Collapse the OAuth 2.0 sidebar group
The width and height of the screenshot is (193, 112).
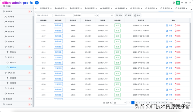[32, 73]
